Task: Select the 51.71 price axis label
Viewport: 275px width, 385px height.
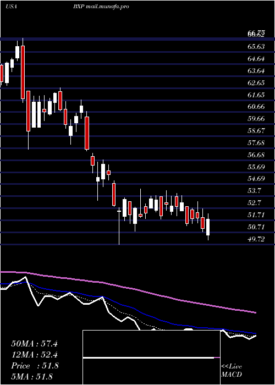Action: point(256,215)
